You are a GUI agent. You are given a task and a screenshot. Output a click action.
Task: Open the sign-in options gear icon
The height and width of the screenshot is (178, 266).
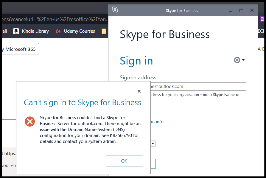[237, 60]
